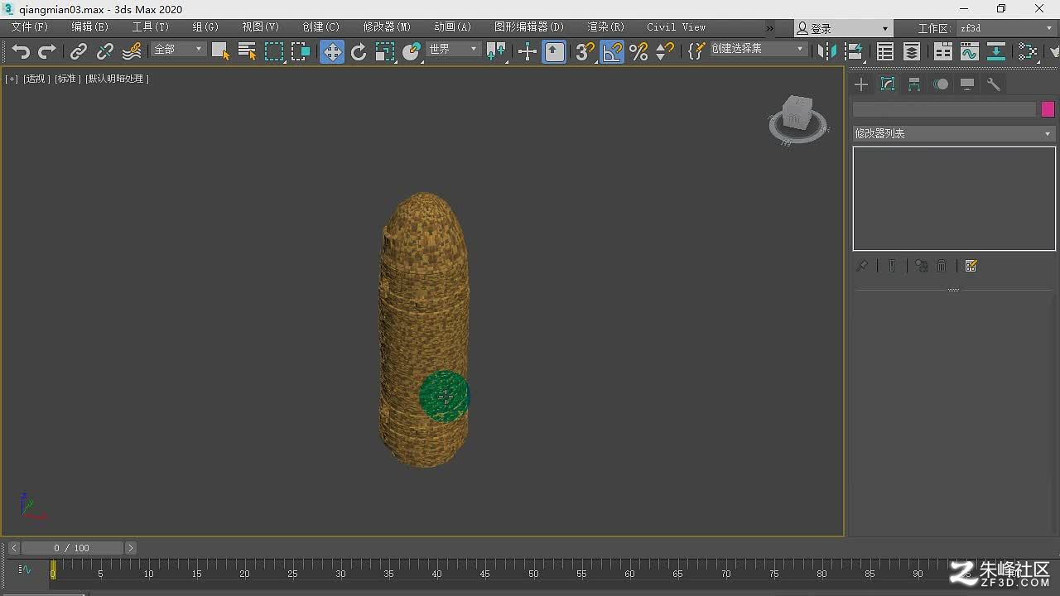
Task: Open the 创建(C) menu
Action: [320, 27]
